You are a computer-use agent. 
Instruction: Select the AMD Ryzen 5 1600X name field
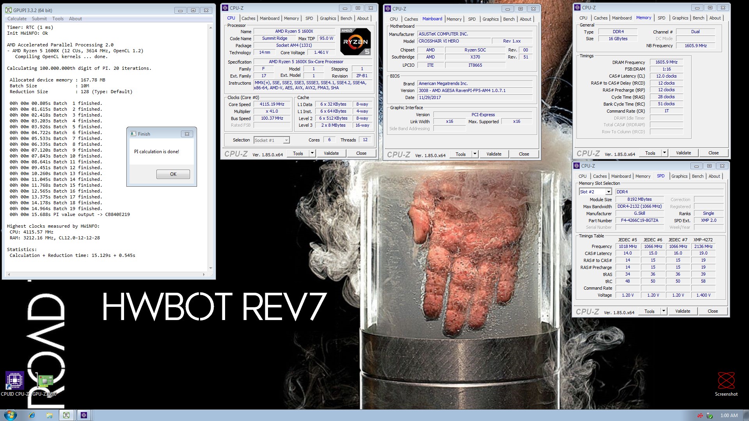coord(294,31)
